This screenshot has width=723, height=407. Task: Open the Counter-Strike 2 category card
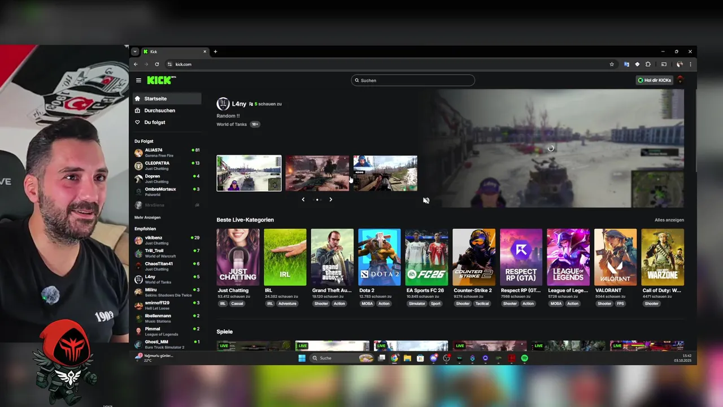point(474,257)
